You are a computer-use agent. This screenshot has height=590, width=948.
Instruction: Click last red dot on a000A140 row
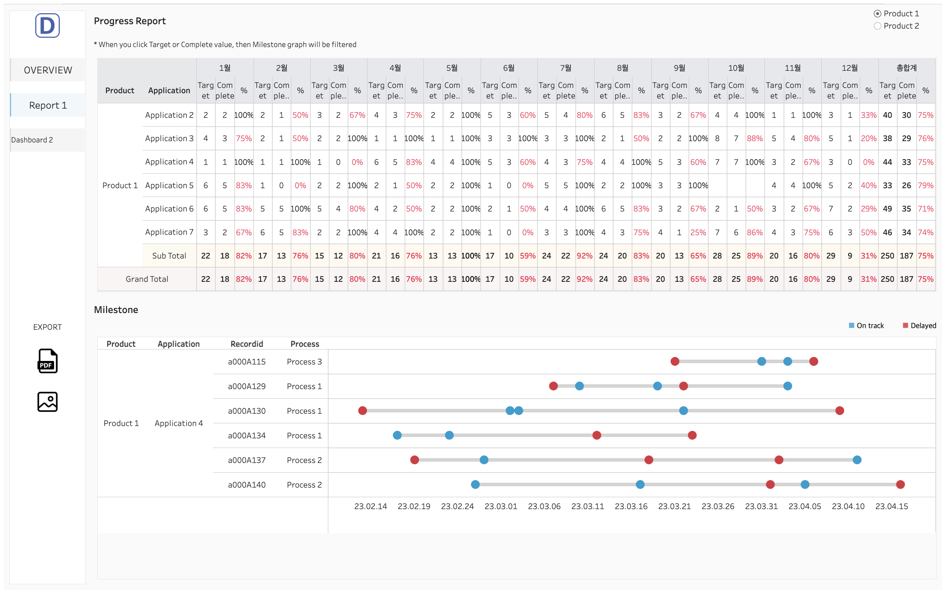(900, 484)
